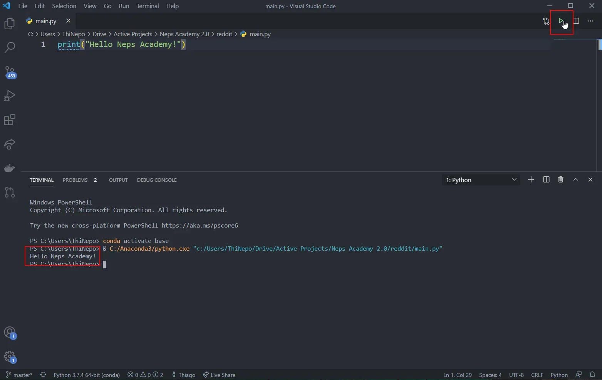Click the Active Projects breadcrumb segment

click(x=133, y=34)
